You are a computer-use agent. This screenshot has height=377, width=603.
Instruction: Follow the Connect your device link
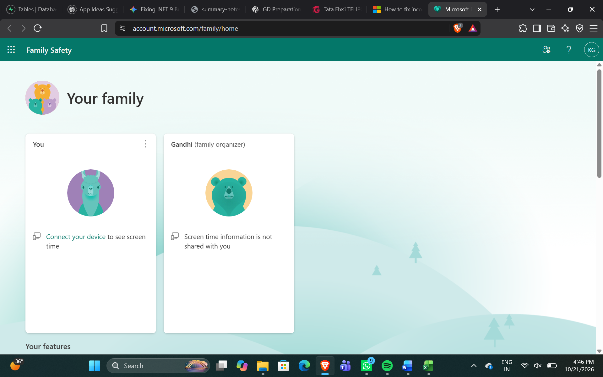click(x=76, y=237)
